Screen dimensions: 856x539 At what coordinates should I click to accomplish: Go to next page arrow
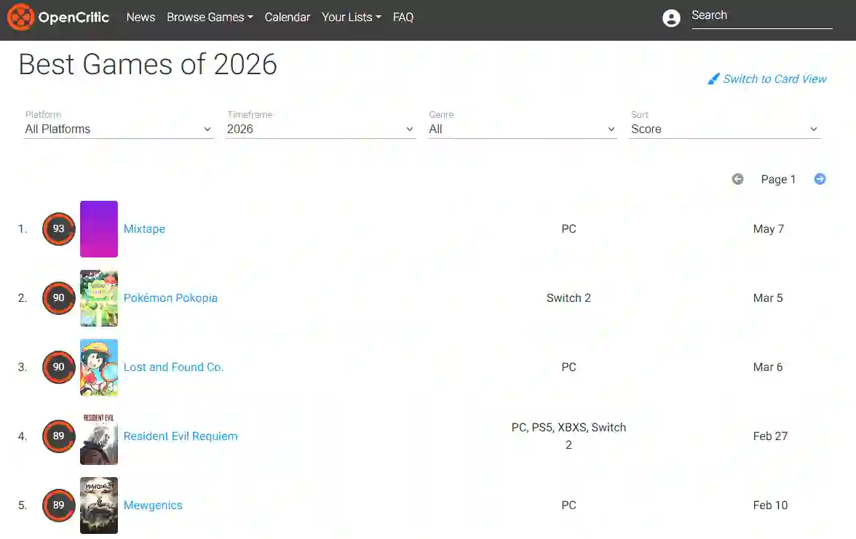[820, 179]
